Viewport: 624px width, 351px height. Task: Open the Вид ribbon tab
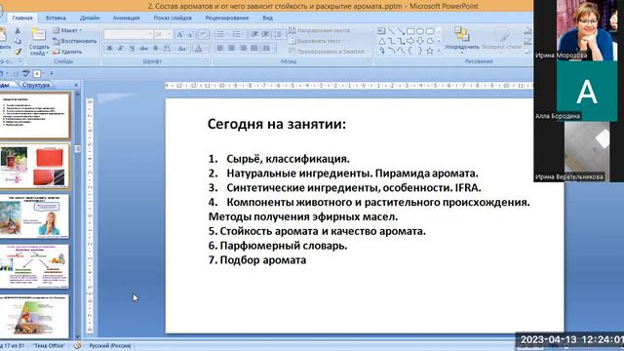267,18
